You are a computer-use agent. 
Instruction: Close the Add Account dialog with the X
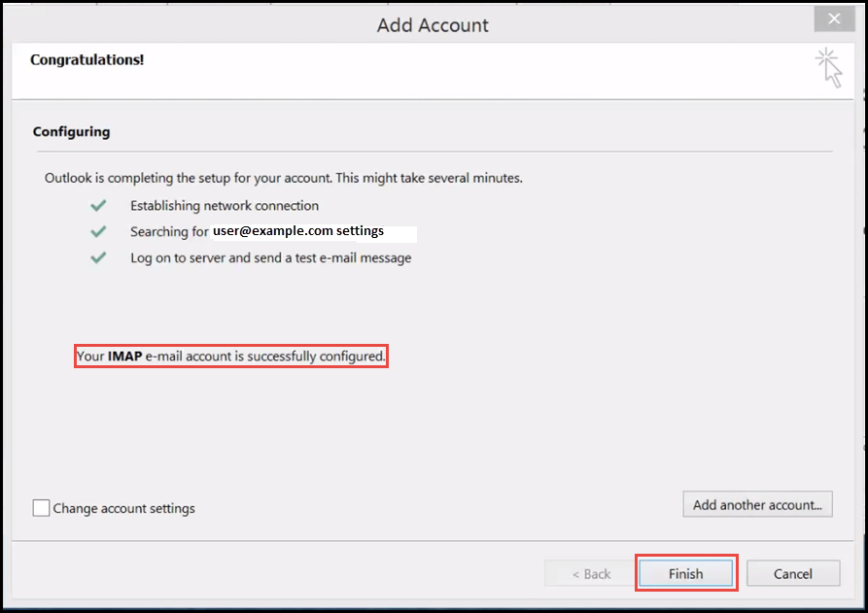click(x=834, y=18)
